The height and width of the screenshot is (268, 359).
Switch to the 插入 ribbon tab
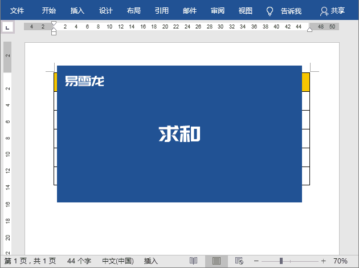[77, 11]
